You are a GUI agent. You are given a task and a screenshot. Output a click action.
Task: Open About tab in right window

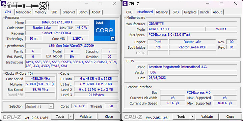coord(217,12)
